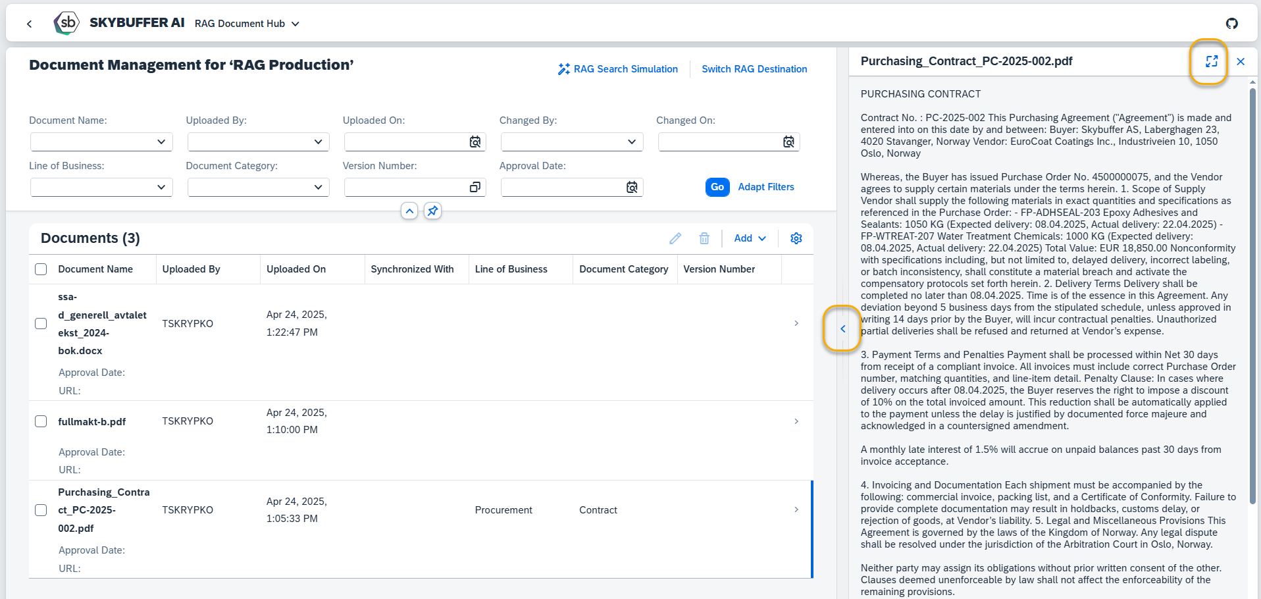Open details of fullmakt-b.pdf row arrow
The width and height of the screenshot is (1261, 599).
pyautogui.click(x=796, y=421)
